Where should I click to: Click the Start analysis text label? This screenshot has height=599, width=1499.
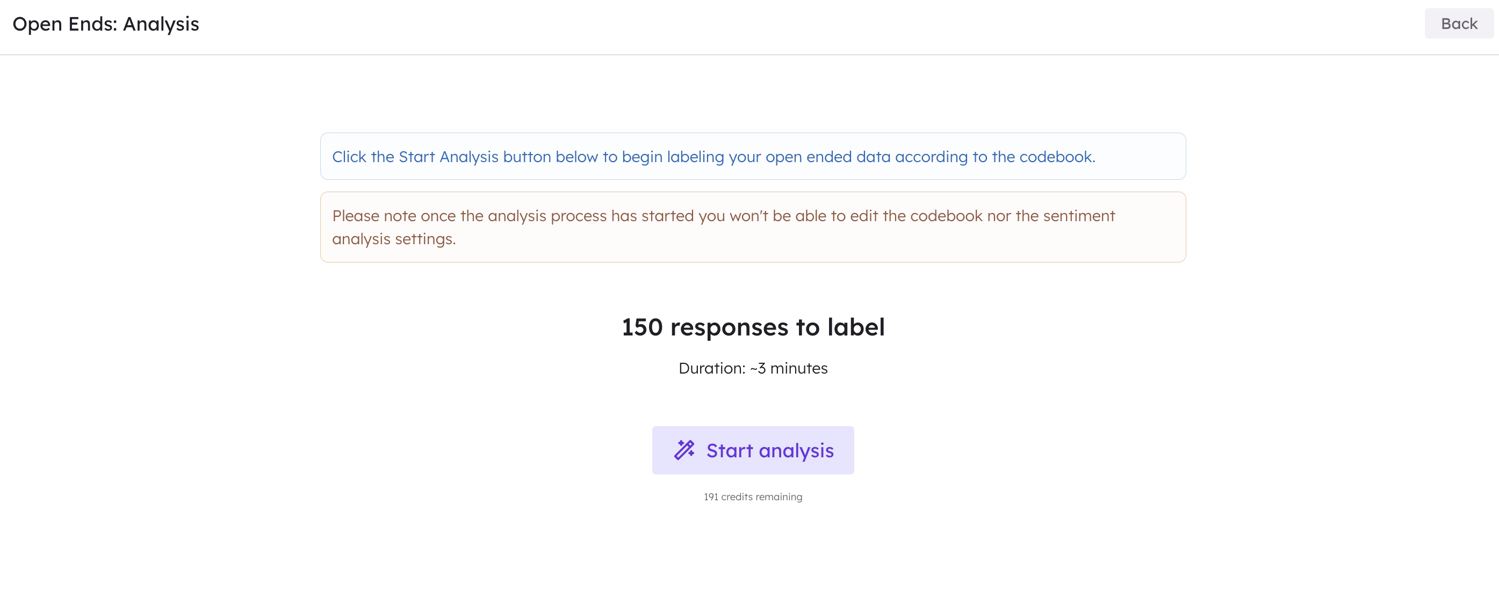click(769, 450)
